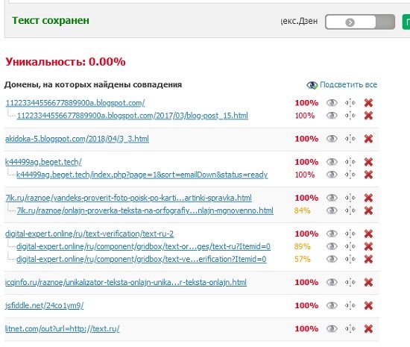Screen dimensions: 410x347
Task: Click the 84% match value
Action: tap(302, 210)
